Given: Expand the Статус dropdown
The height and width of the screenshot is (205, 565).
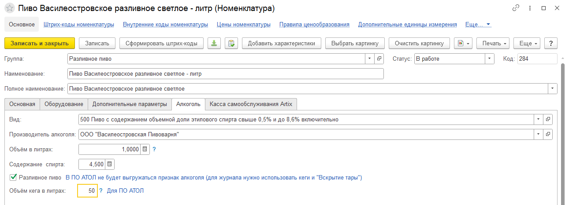Looking at the screenshot, I should 490,59.
